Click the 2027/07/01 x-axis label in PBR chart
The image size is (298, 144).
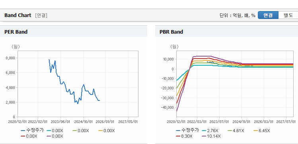pyautogui.click(x=286, y=121)
